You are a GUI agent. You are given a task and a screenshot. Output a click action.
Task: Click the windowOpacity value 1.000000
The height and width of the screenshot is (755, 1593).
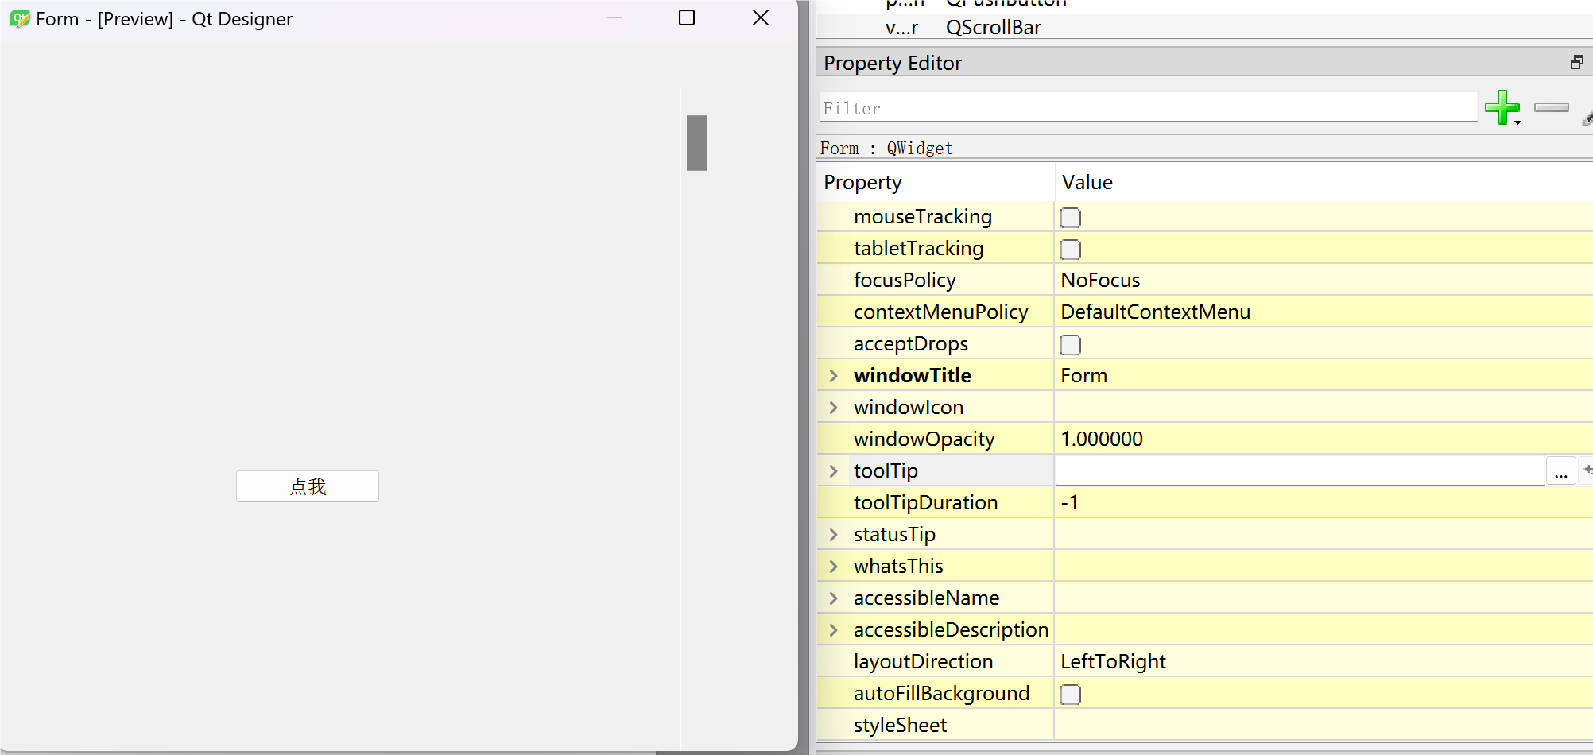point(1102,439)
